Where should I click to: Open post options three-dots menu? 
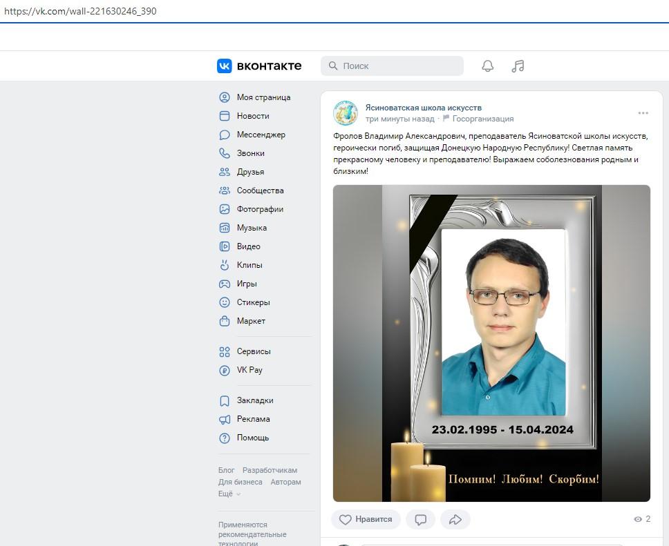(x=643, y=113)
